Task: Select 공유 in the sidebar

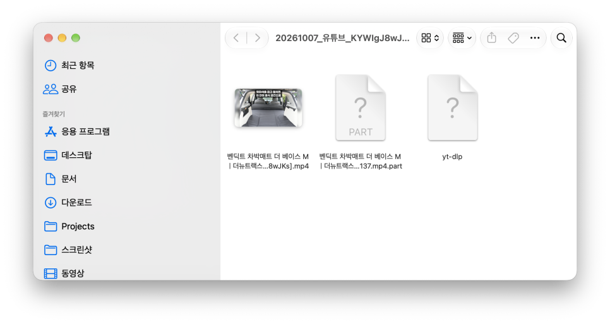Action: 60,89
